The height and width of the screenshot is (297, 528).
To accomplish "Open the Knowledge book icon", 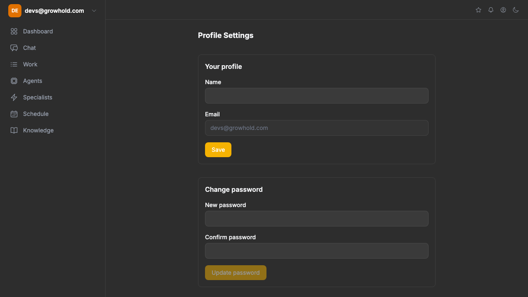I will pyautogui.click(x=14, y=130).
